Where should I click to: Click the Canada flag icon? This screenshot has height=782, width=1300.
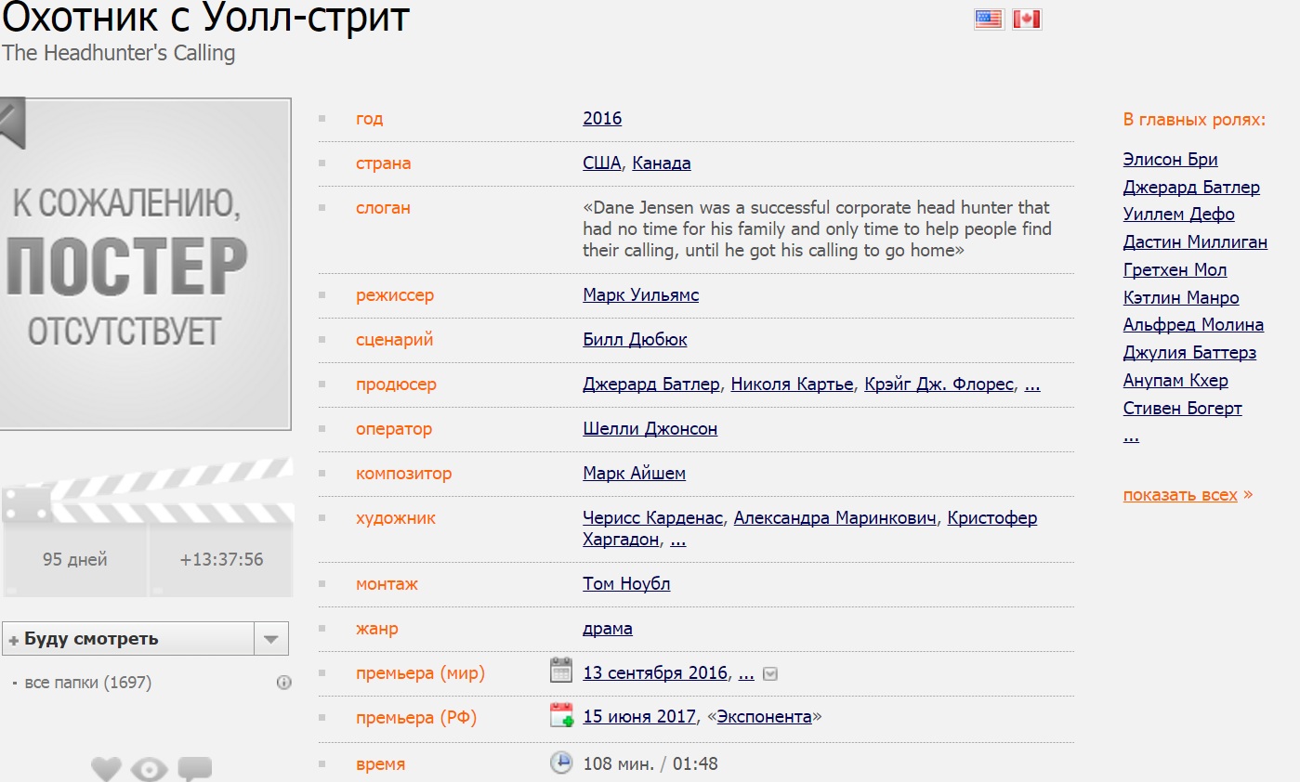pyautogui.click(x=1027, y=19)
